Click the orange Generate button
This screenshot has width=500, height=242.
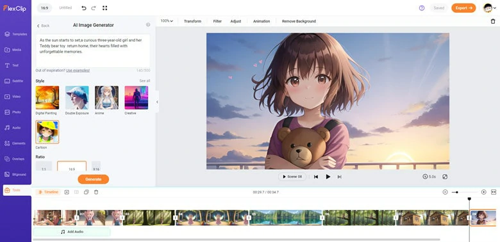click(94, 179)
